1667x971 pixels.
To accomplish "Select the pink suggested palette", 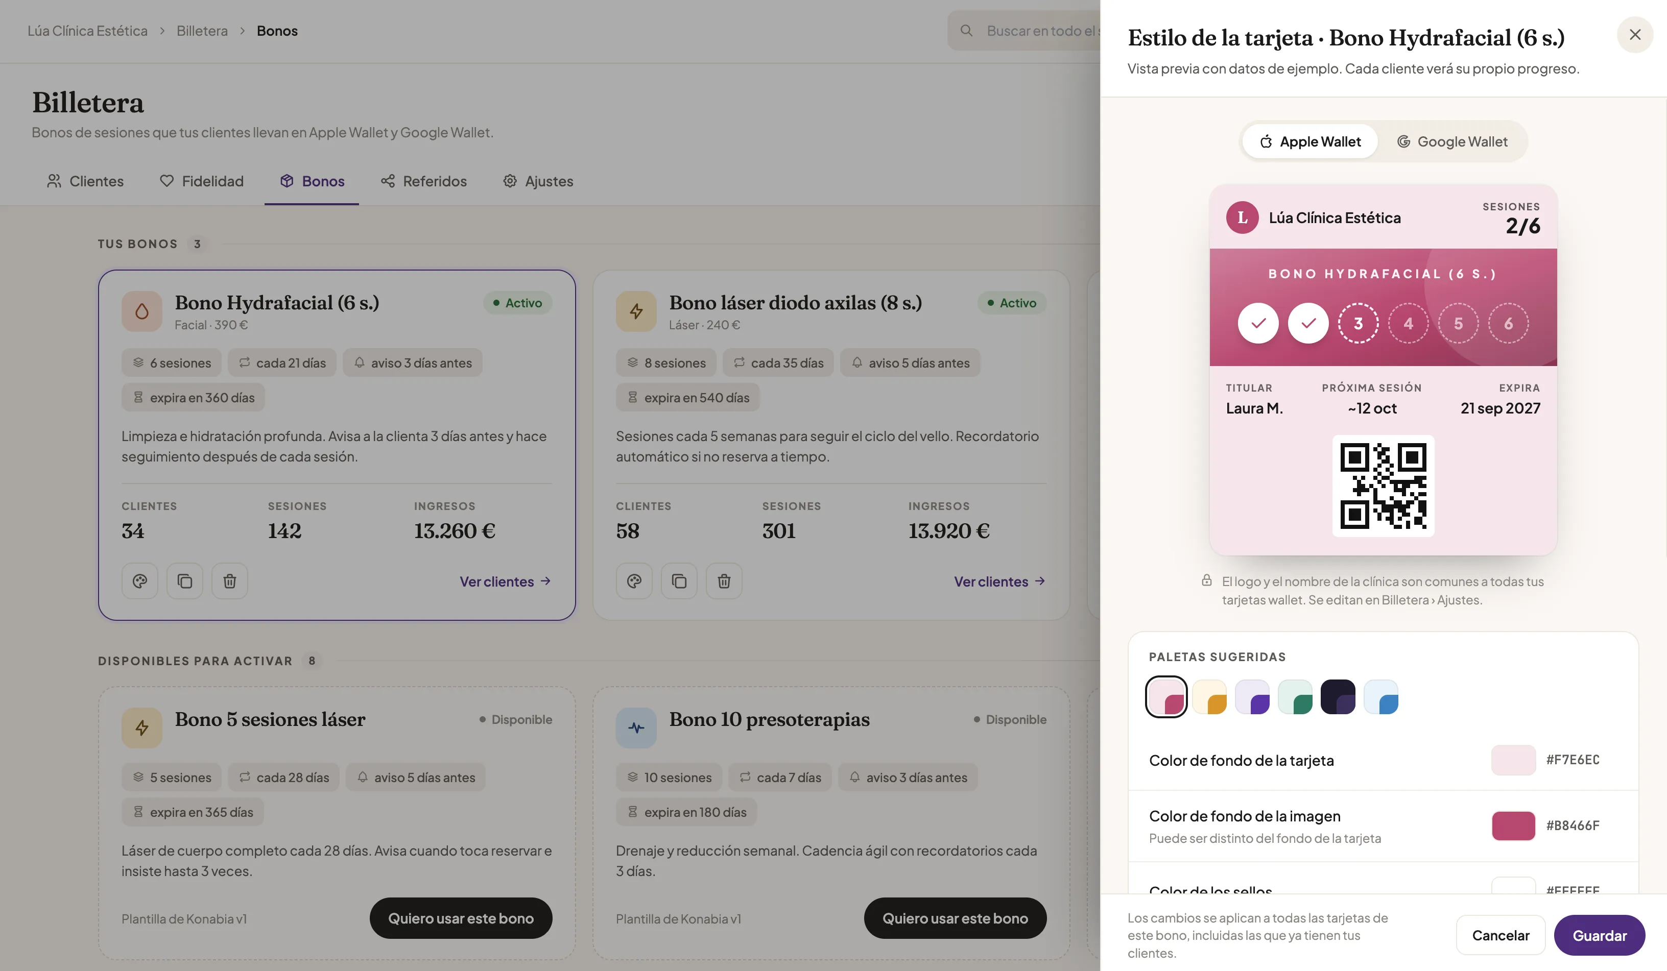I will (x=1166, y=696).
